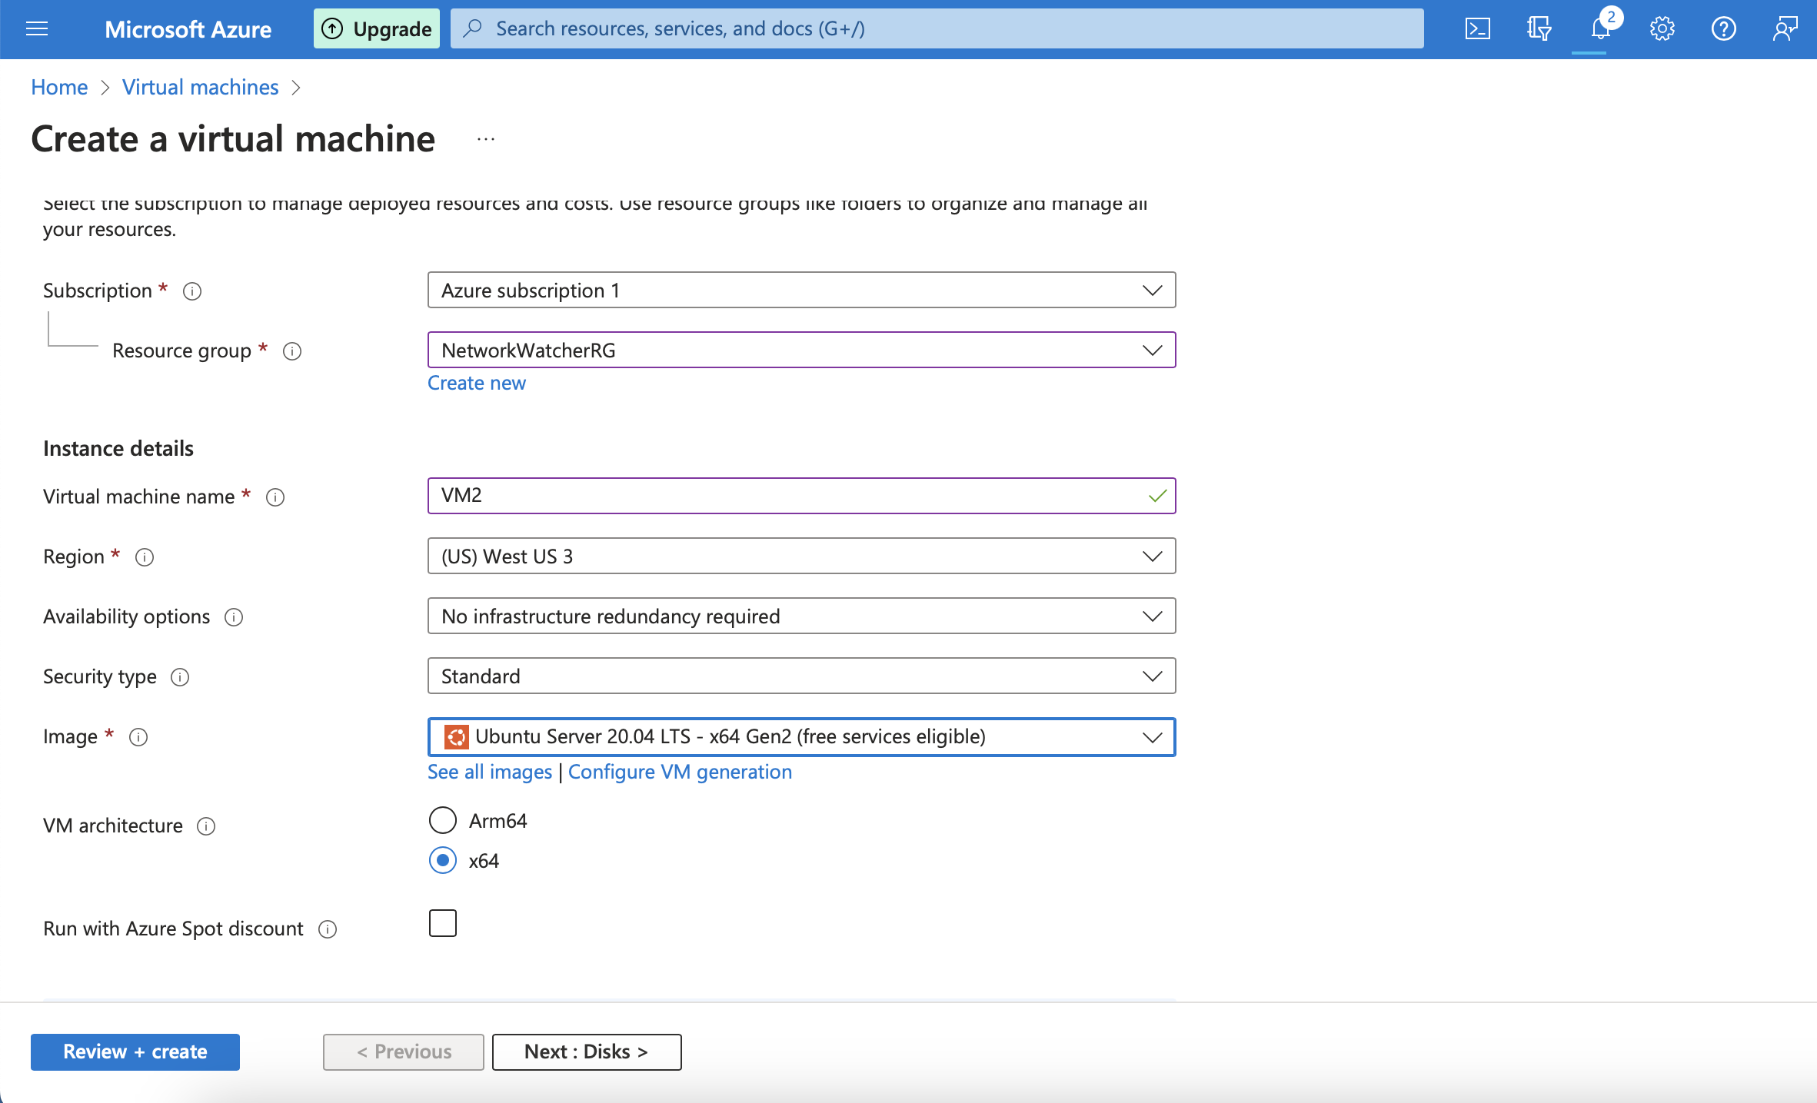This screenshot has height=1103, width=1817.
Task: Select the Arm64 architecture radio button
Action: click(443, 820)
